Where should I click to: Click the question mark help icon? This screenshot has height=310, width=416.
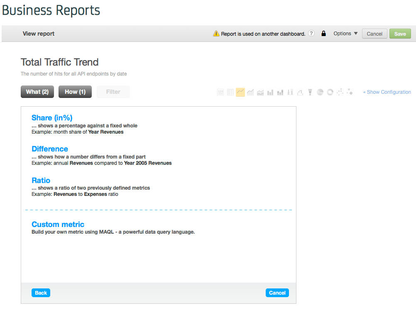click(x=311, y=34)
